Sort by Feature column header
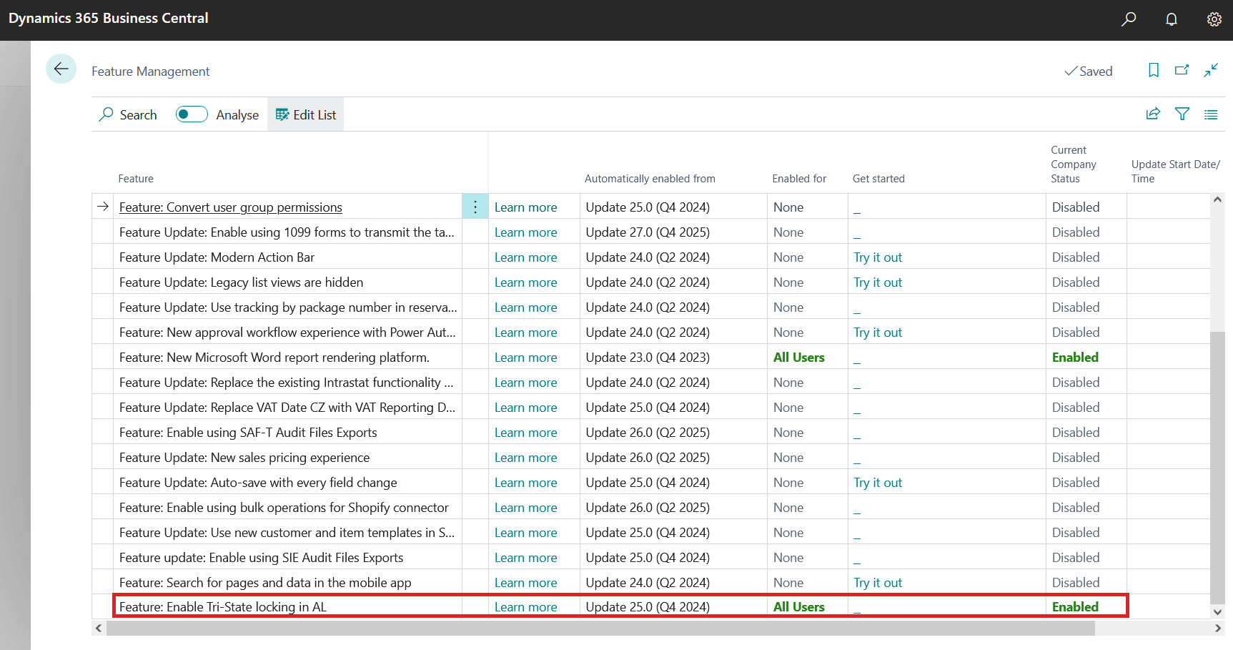Viewport: 1233px width, 650px height. click(x=136, y=179)
